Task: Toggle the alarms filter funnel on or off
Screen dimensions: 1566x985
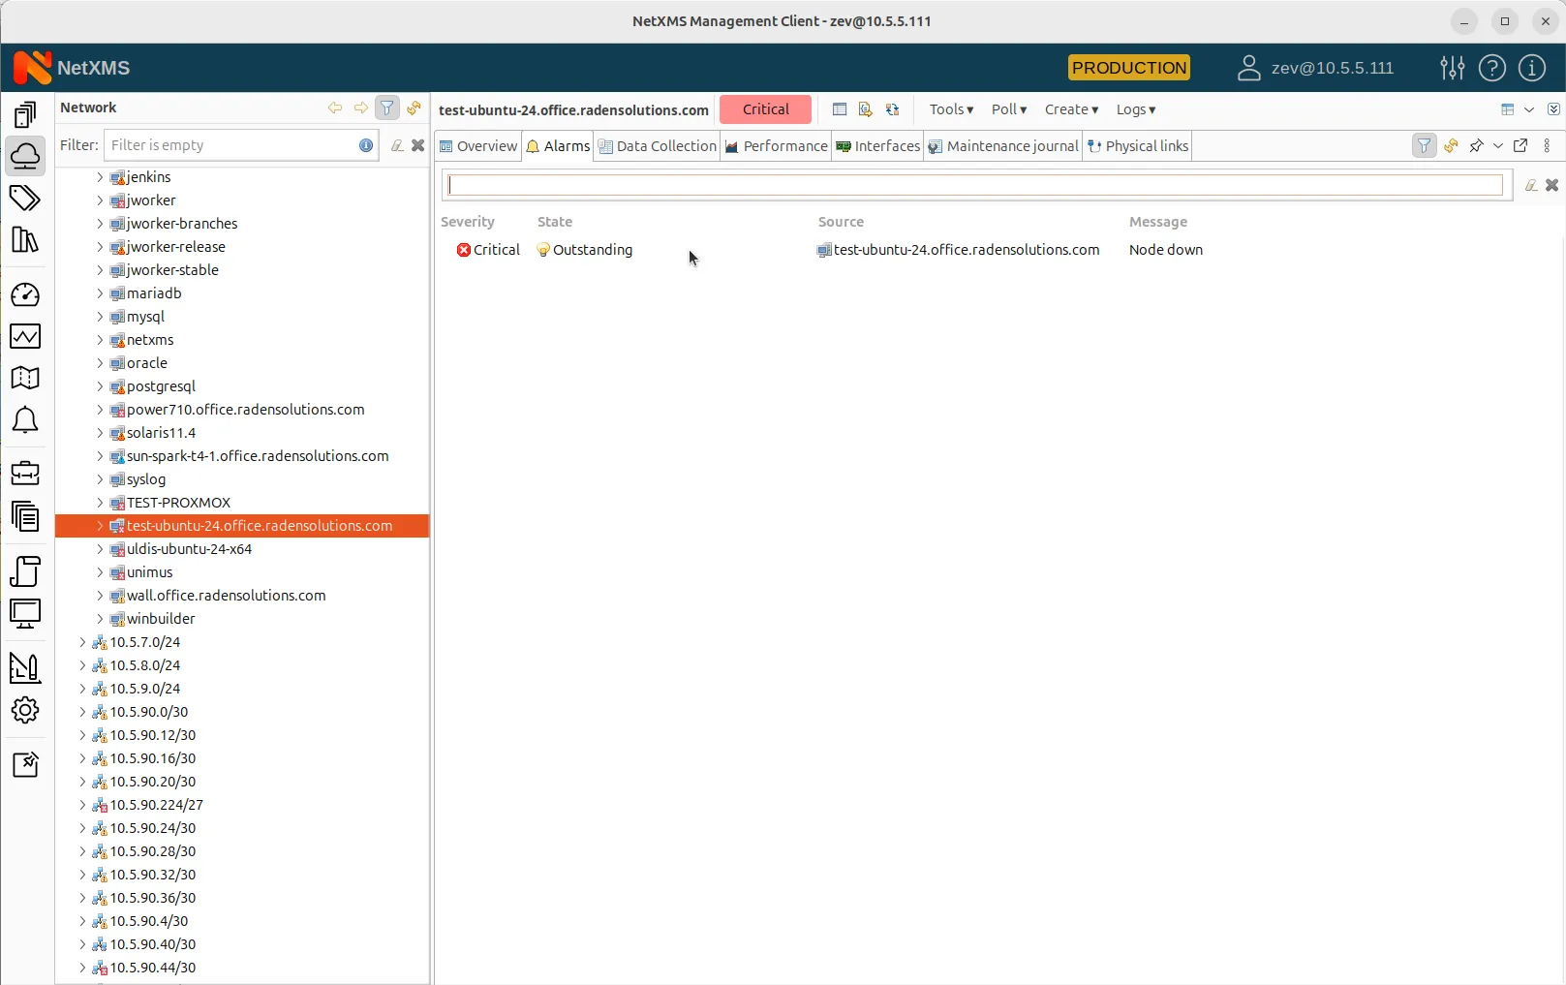Action: coord(1424,145)
